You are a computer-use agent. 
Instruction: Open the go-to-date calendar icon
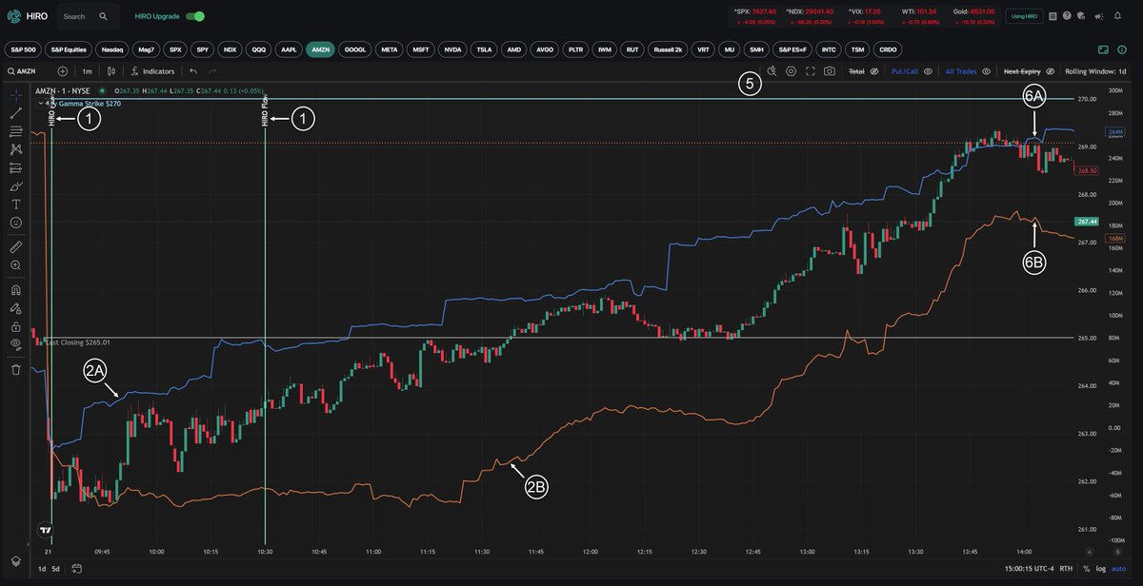(x=75, y=568)
